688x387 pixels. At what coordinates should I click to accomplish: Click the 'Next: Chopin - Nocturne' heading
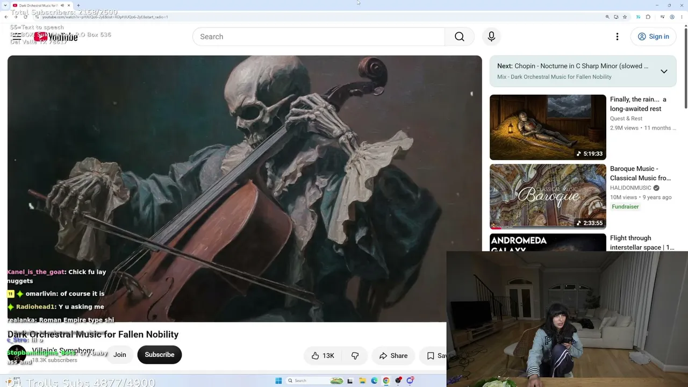pos(572,66)
